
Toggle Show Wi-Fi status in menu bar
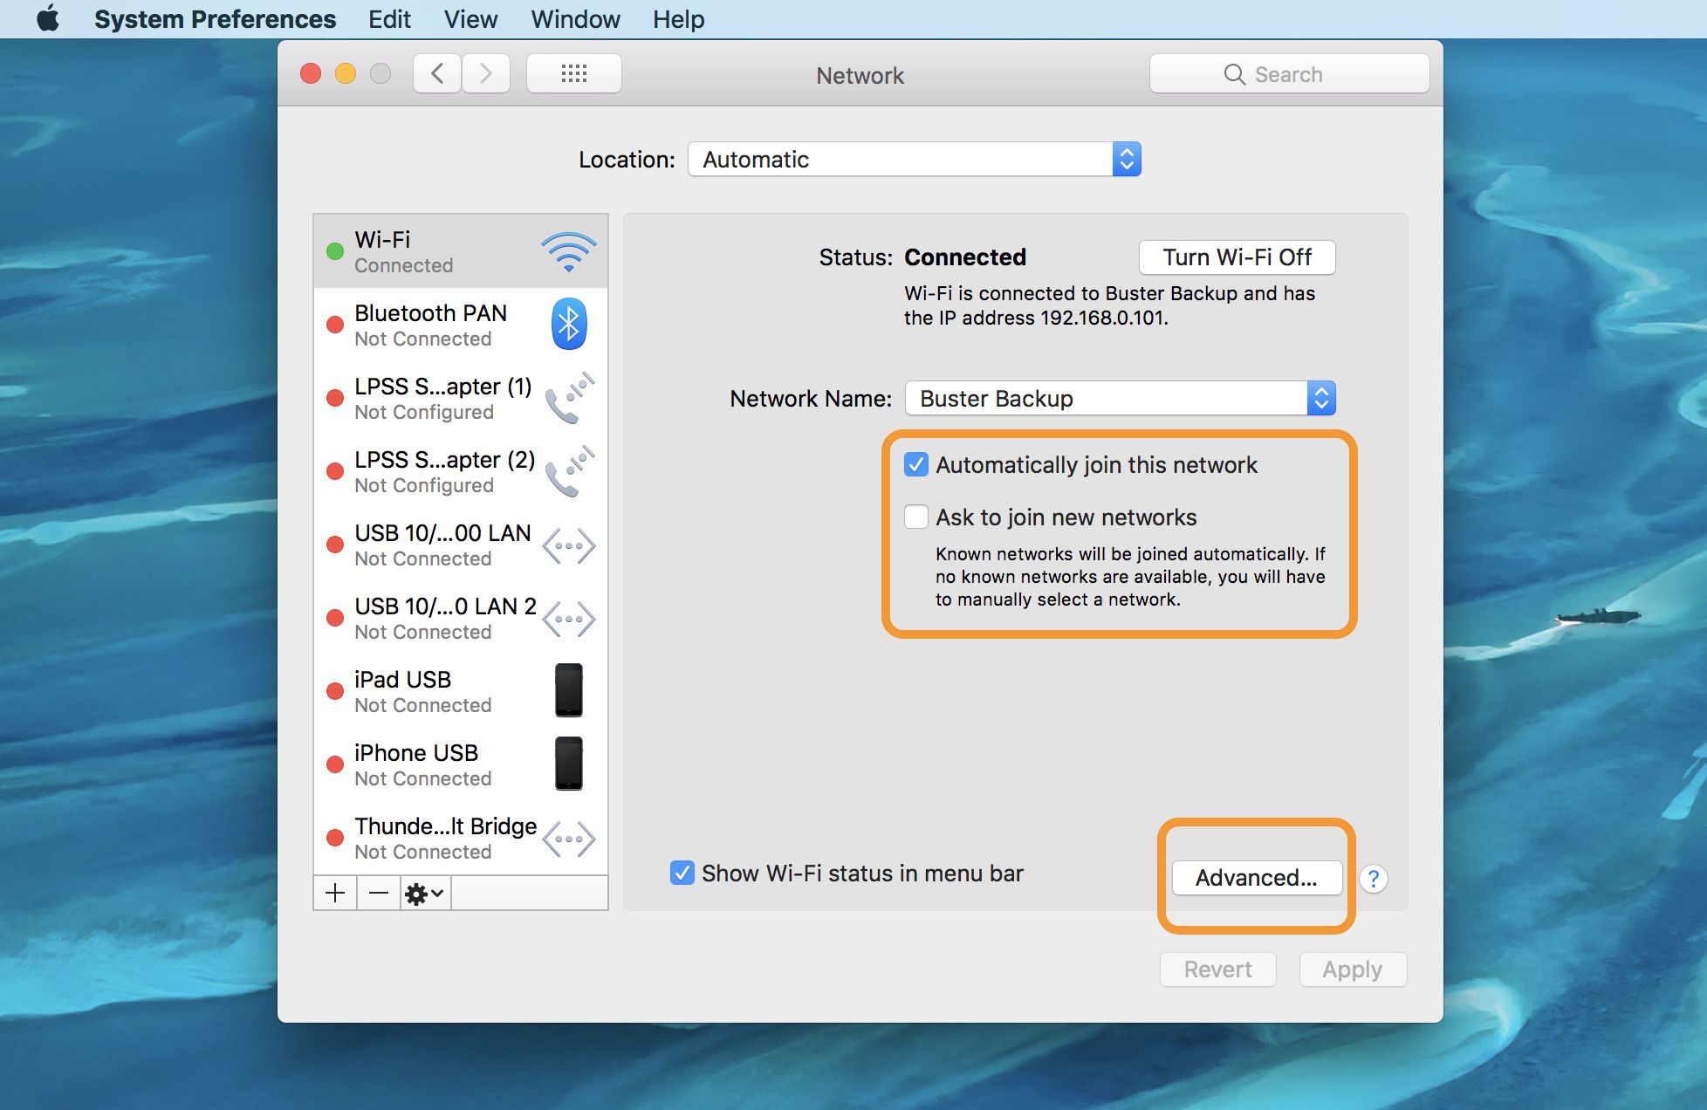point(682,873)
